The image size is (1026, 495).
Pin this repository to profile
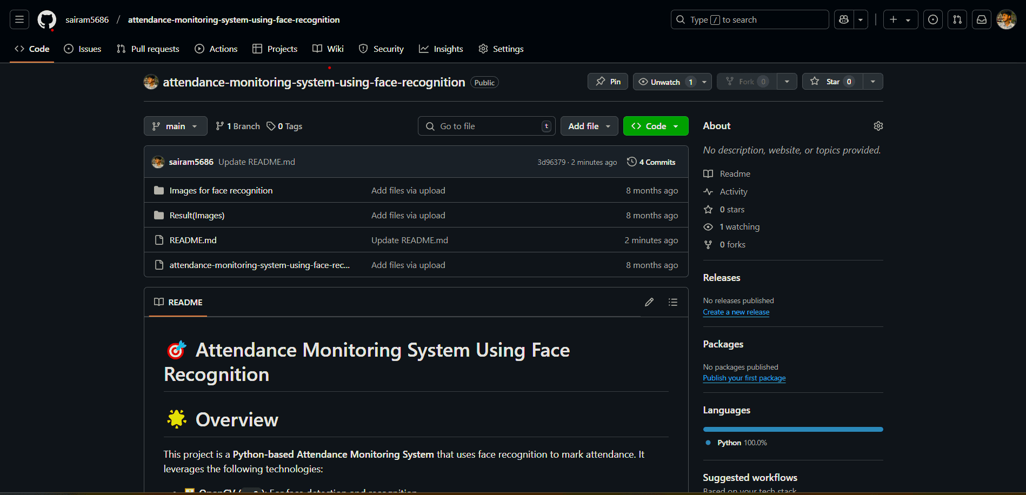click(608, 82)
